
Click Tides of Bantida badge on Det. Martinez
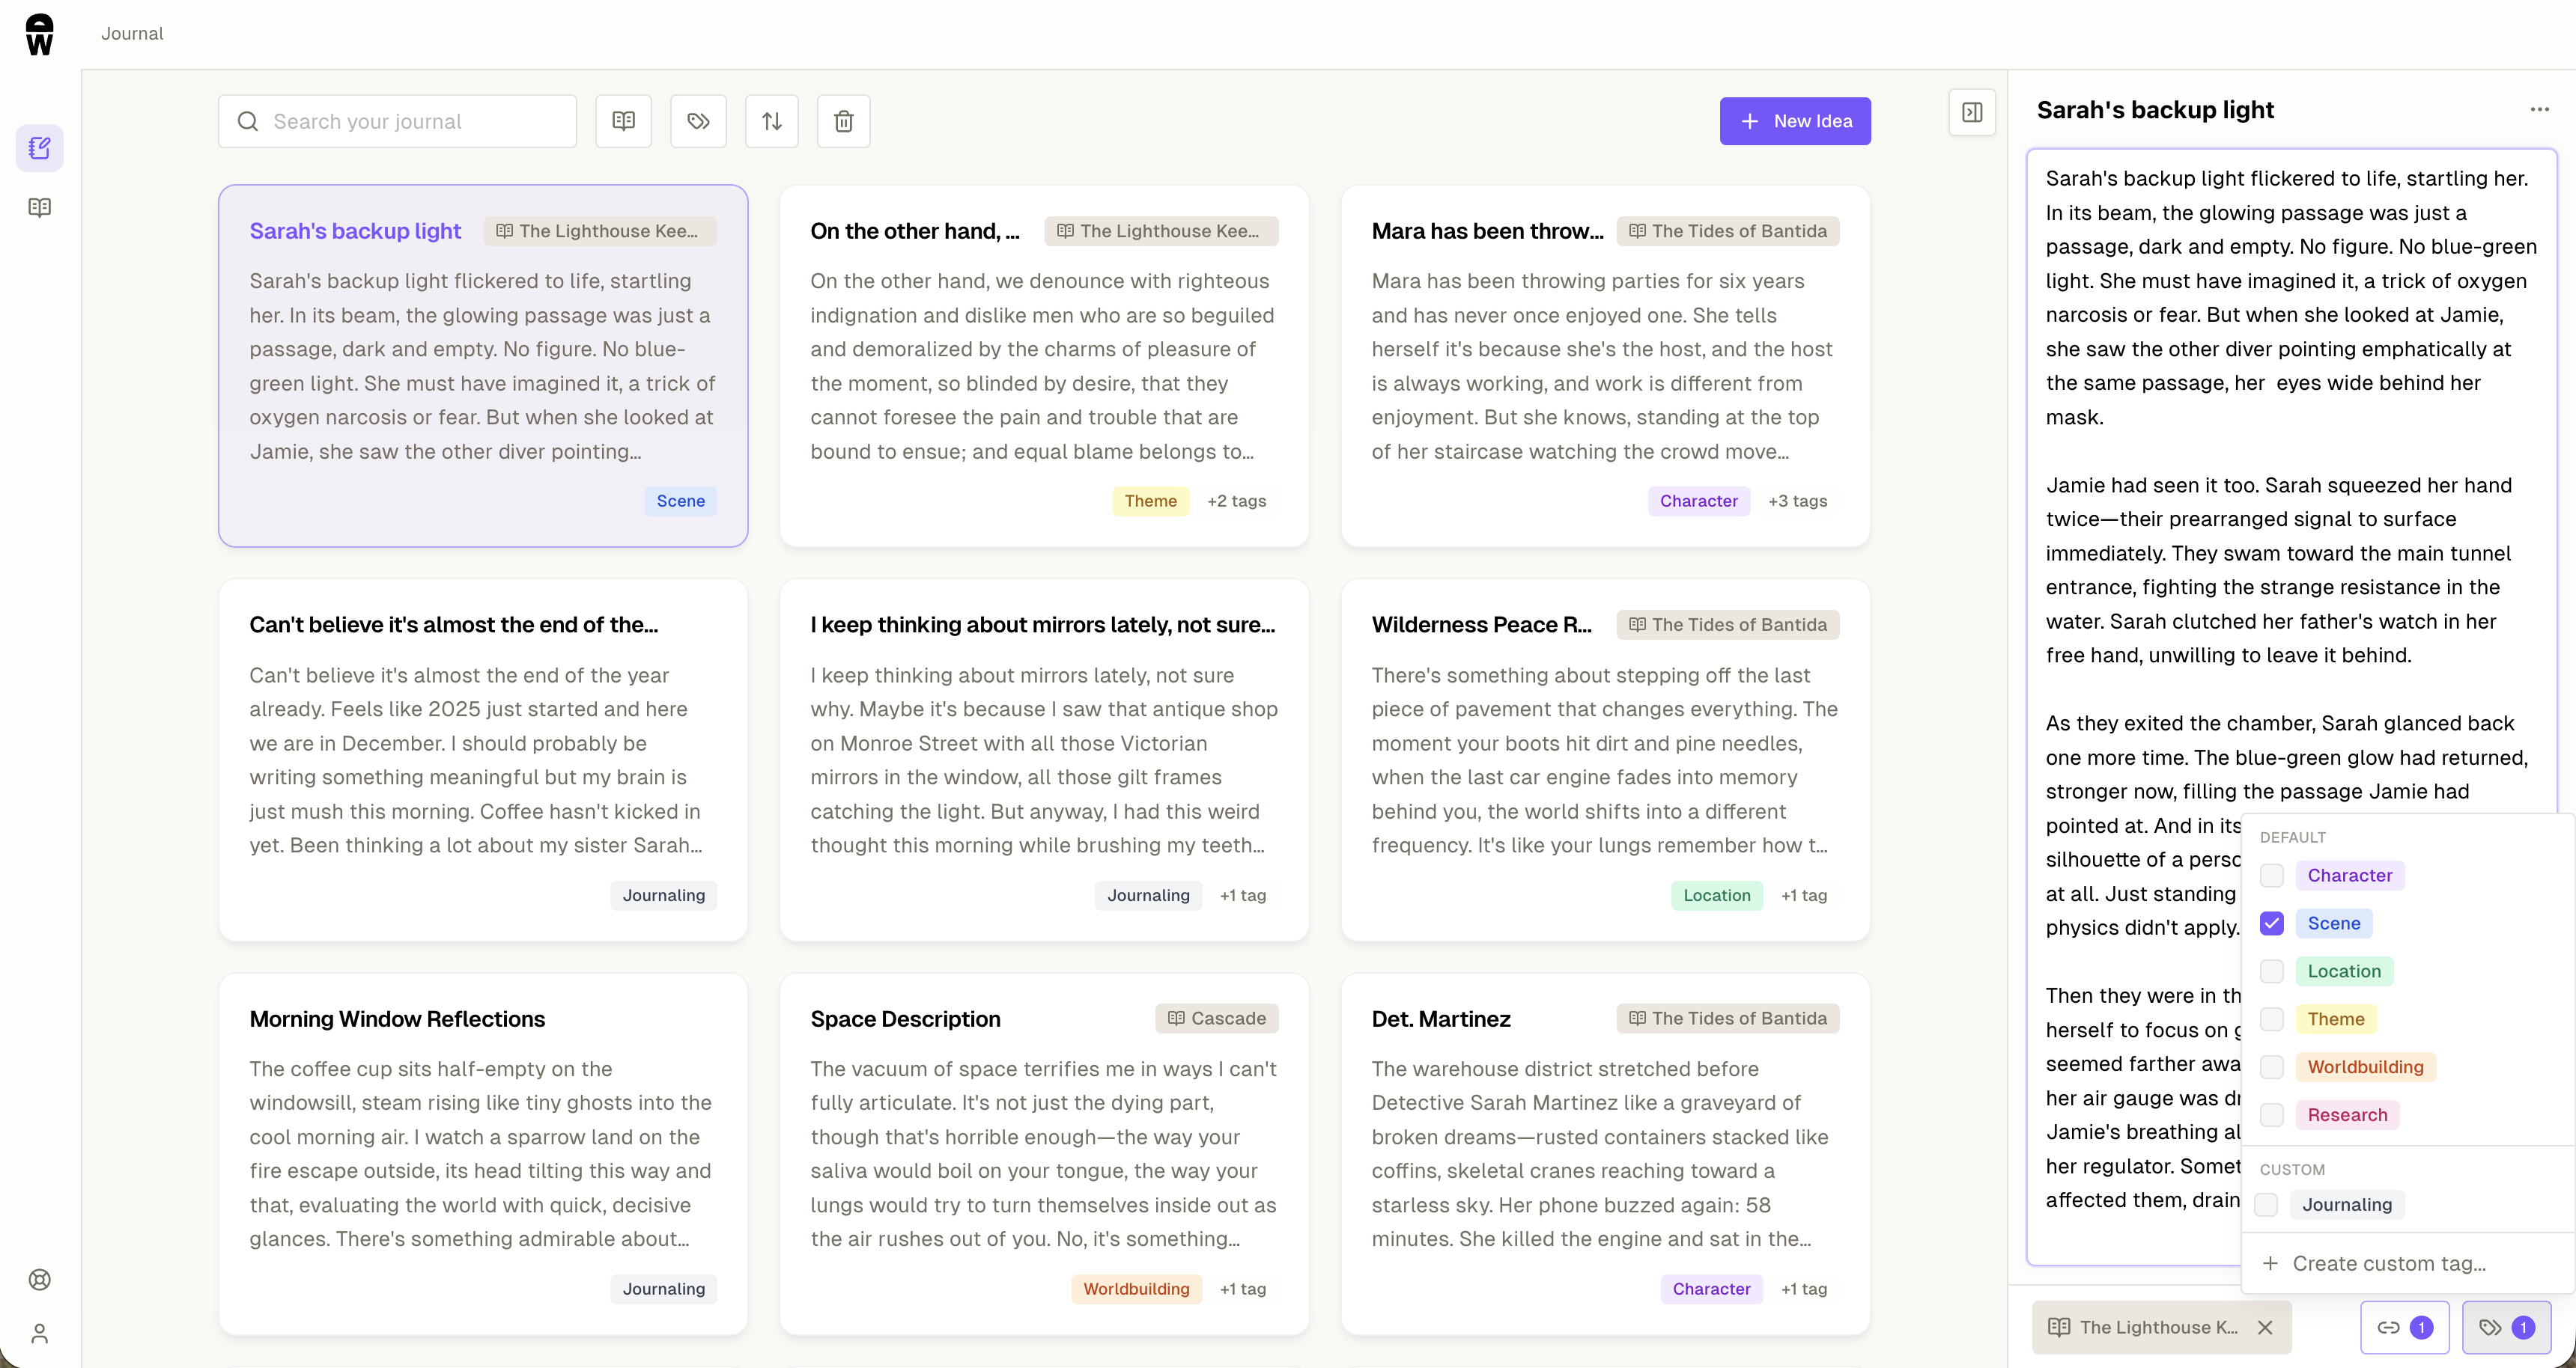[1728, 1019]
